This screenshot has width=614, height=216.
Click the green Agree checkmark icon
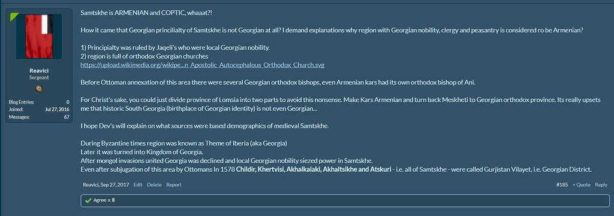pyautogui.click(x=88, y=200)
